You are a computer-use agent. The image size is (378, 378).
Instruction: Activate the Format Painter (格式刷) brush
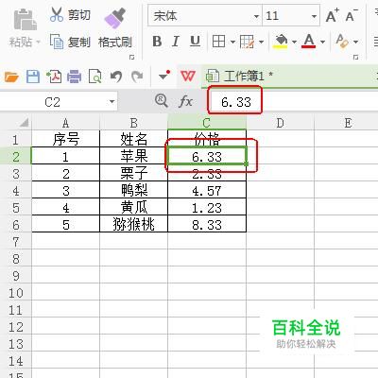(x=115, y=18)
